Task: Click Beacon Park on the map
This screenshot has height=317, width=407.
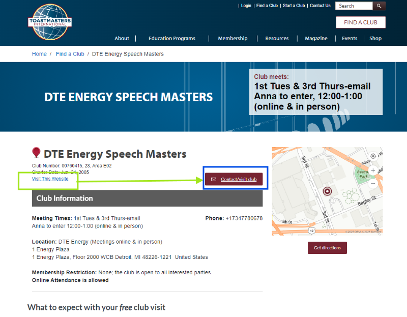Action: 363,174
